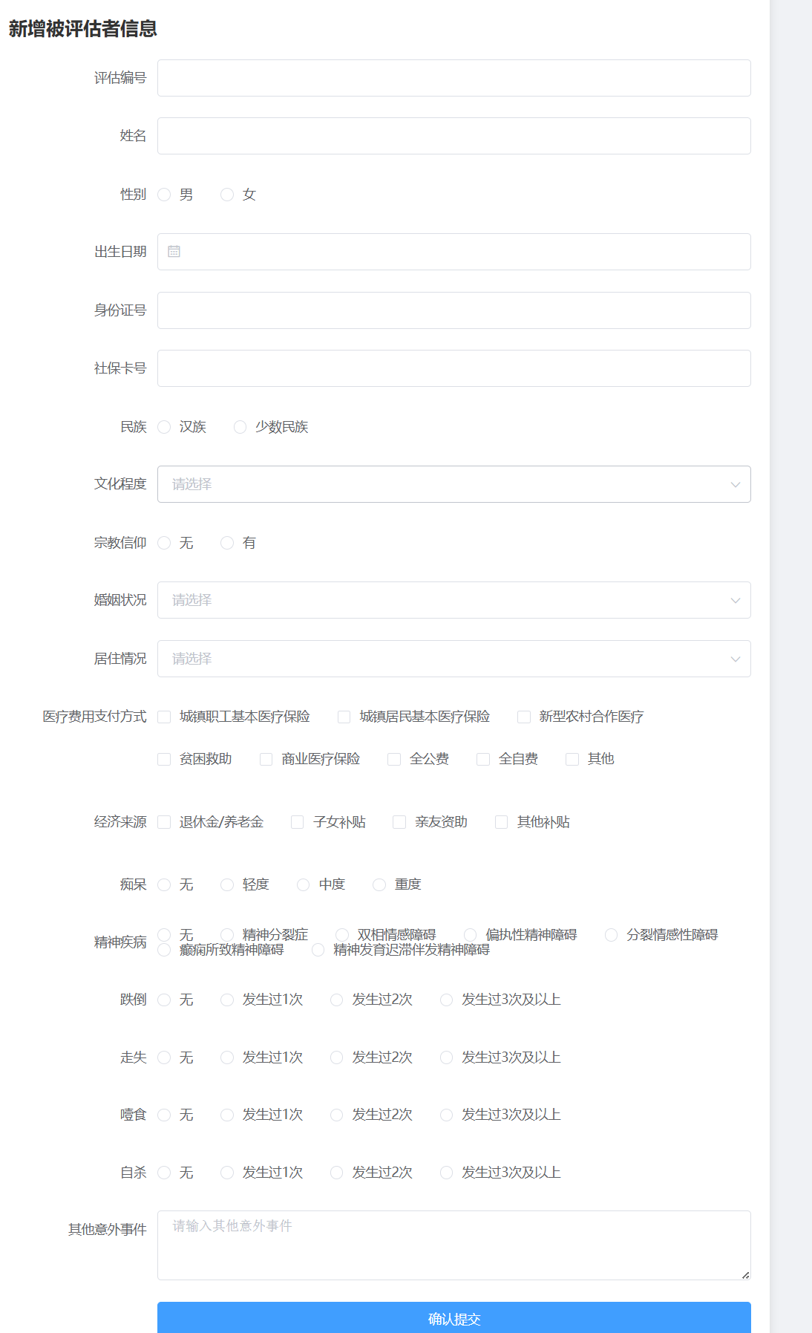Select 无 in the 噎食 row
This screenshot has height=1333, width=812.
(x=164, y=1115)
